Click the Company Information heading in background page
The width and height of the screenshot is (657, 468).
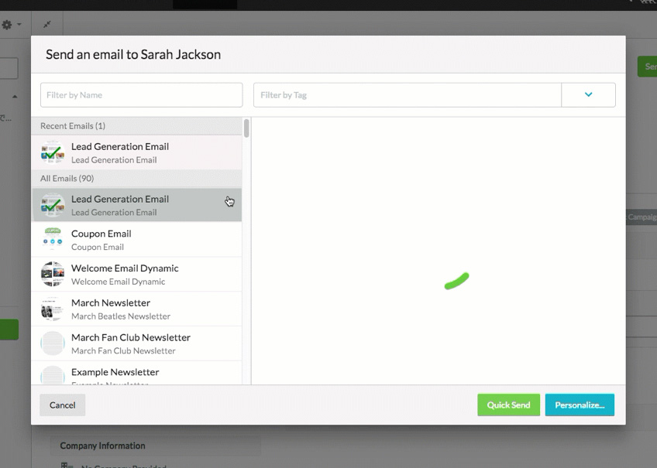point(102,446)
